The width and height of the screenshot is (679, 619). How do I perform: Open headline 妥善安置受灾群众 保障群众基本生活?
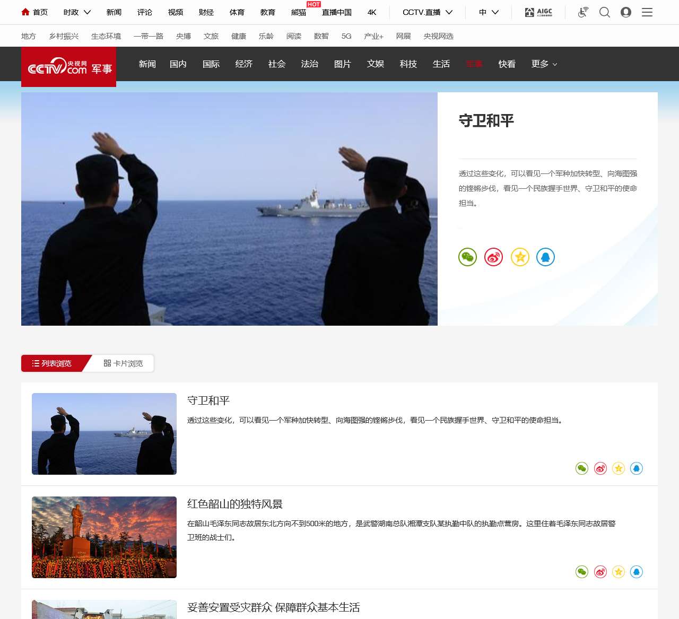coord(274,607)
